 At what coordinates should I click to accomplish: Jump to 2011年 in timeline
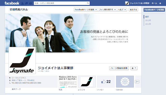tap(148, 24)
